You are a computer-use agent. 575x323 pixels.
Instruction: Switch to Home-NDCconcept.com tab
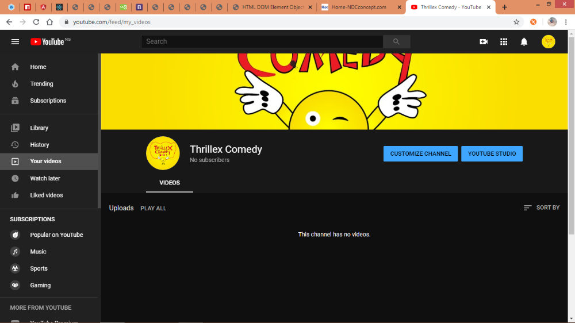click(361, 7)
